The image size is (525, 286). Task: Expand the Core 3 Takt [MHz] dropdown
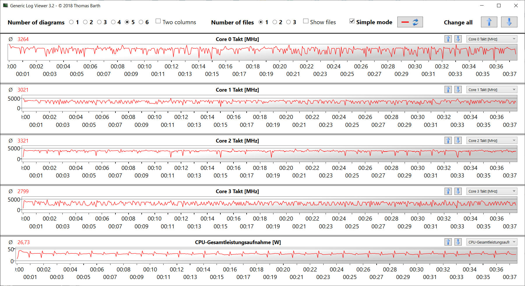point(492,191)
